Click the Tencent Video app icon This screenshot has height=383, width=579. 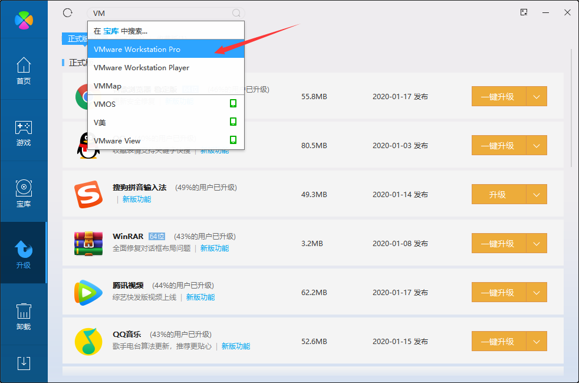(x=88, y=293)
